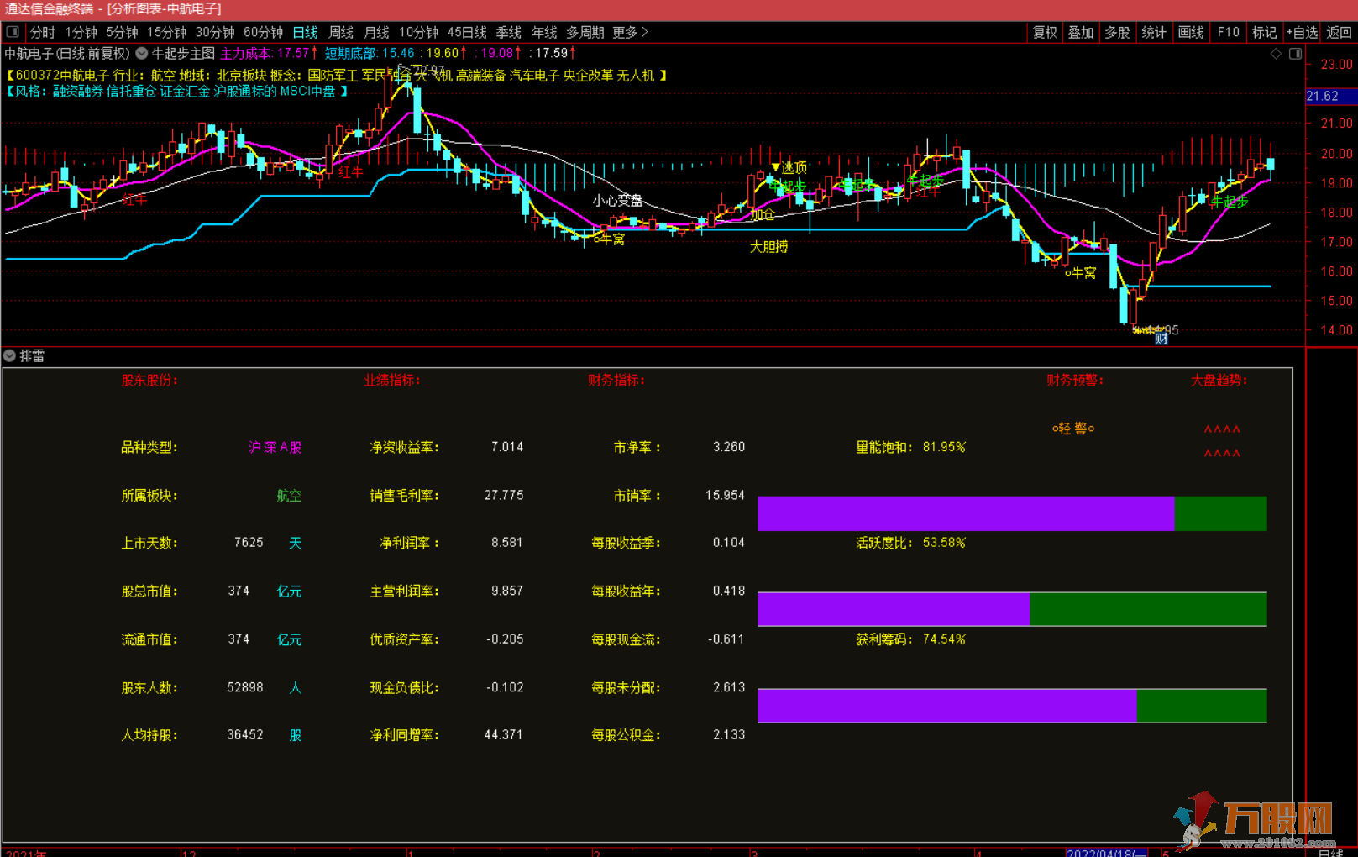Select the 10分钟 period
The height and width of the screenshot is (857, 1358).
[x=418, y=32]
